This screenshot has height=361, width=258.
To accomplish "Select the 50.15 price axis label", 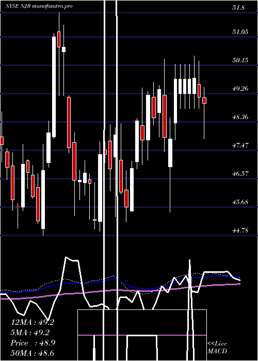I will [240, 60].
